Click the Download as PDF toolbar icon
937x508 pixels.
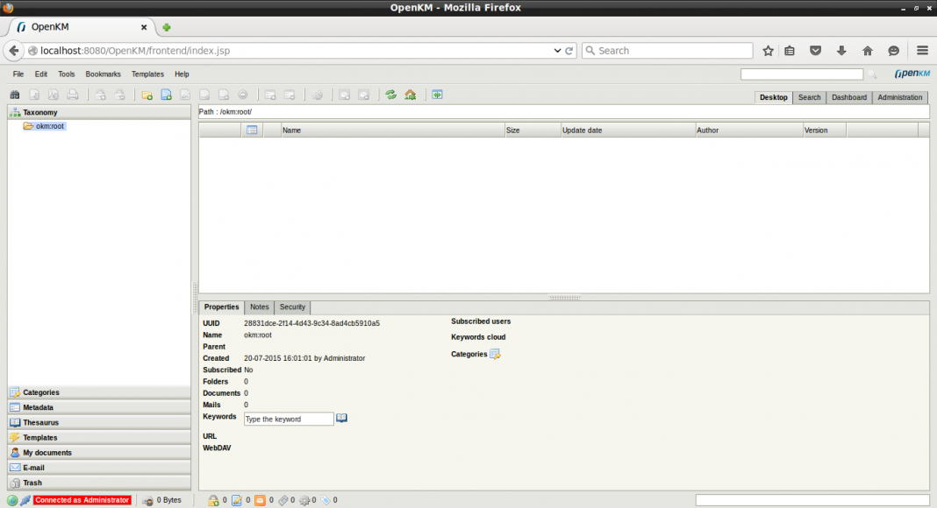coord(54,95)
